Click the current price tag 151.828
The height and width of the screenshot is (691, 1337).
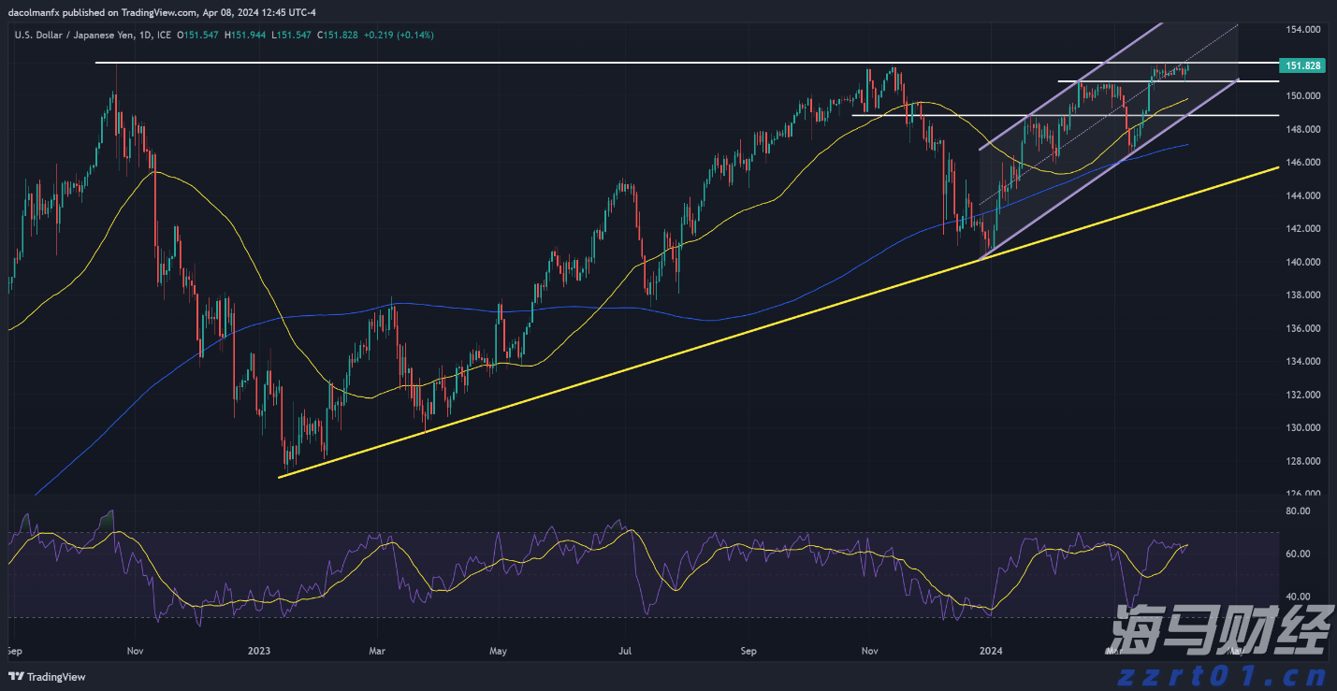coord(1303,65)
